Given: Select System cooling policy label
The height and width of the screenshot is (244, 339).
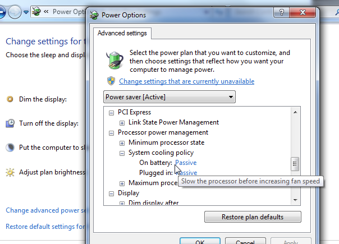Looking at the screenshot, I should [161, 153].
